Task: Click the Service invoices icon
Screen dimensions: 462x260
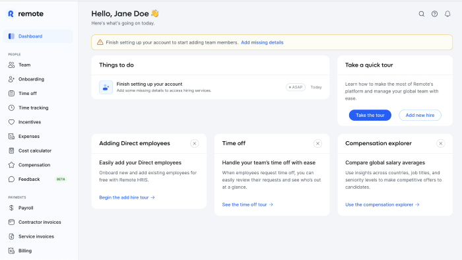Action: (x=11, y=236)
